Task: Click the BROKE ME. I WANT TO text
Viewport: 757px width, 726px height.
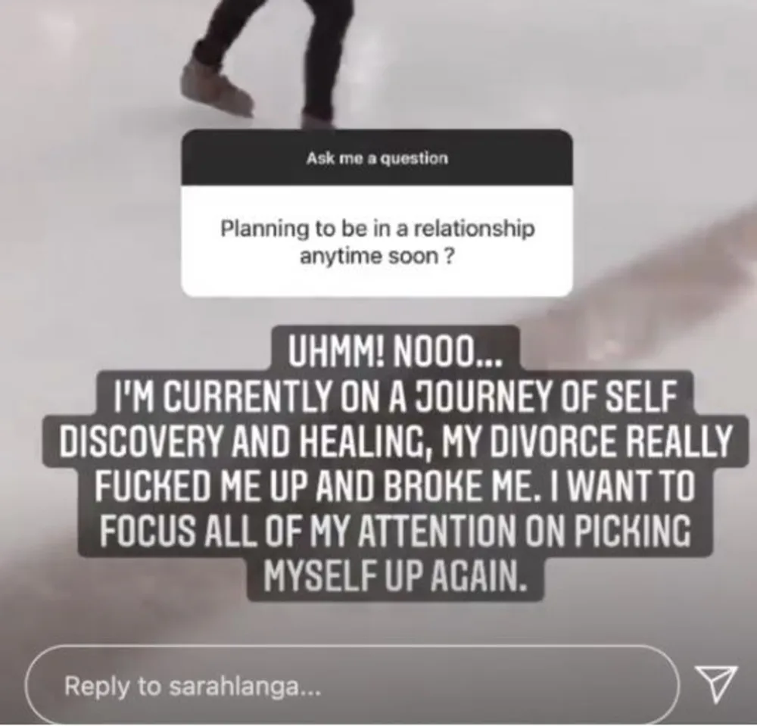Action: pos(539,485)
